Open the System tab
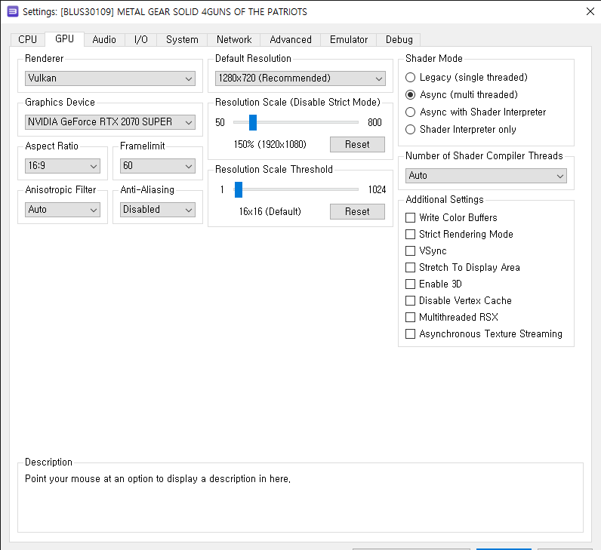 (x=182, y=39)
